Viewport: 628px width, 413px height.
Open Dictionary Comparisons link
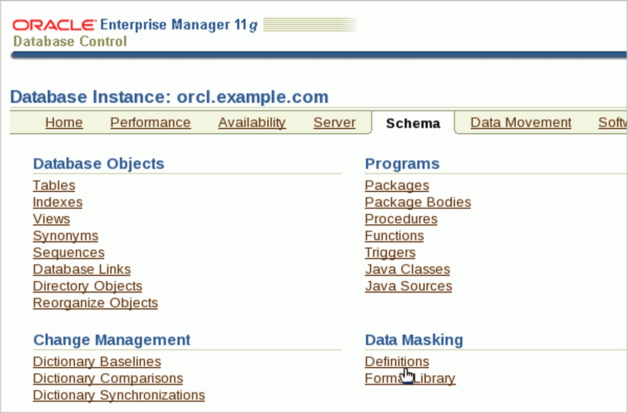pyautogui.click(x=108, y=378)
